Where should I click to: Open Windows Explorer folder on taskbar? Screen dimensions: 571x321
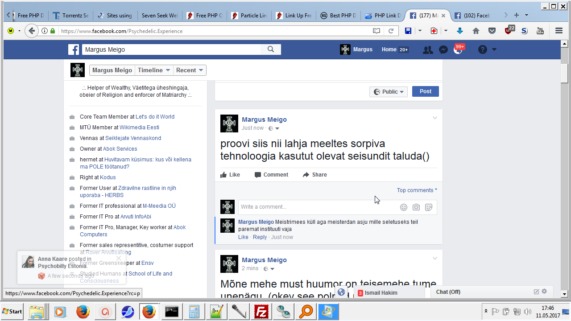(37, 311)
